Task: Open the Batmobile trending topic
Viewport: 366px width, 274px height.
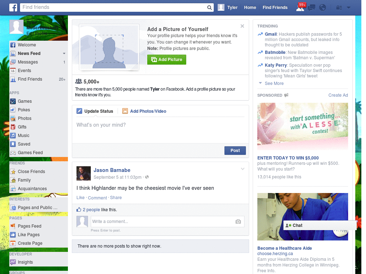Action: click(275, 52)
